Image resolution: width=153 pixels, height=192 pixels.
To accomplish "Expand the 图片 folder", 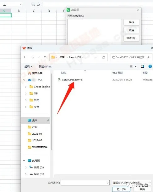I will pyautogui.click(x=26, y=100).
